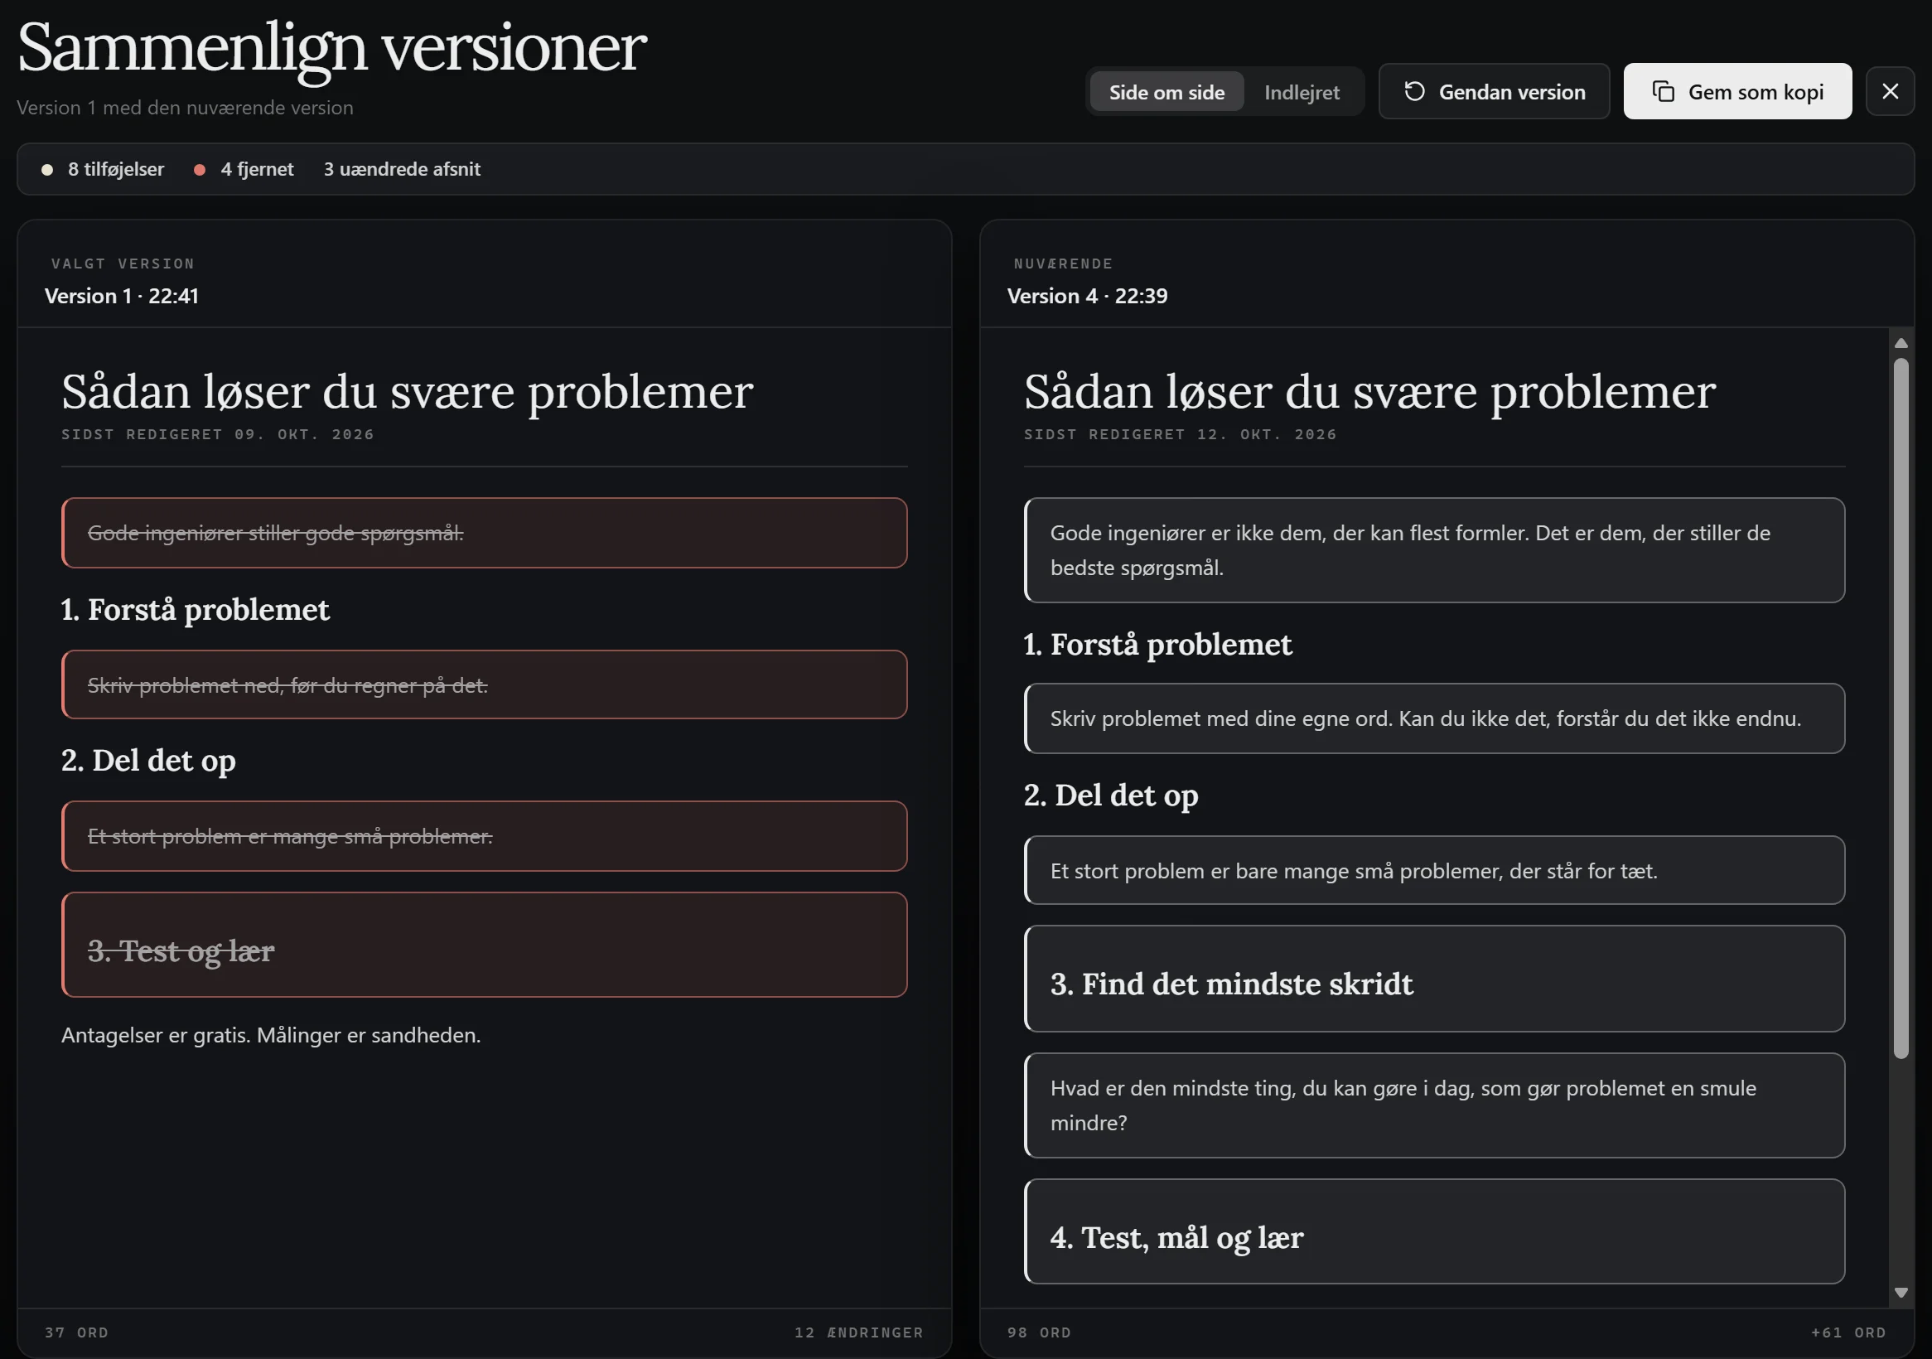Click the '+61 ORD' footer label
This screenshot has height=1359, width=1932.
pos(1848,1332)
